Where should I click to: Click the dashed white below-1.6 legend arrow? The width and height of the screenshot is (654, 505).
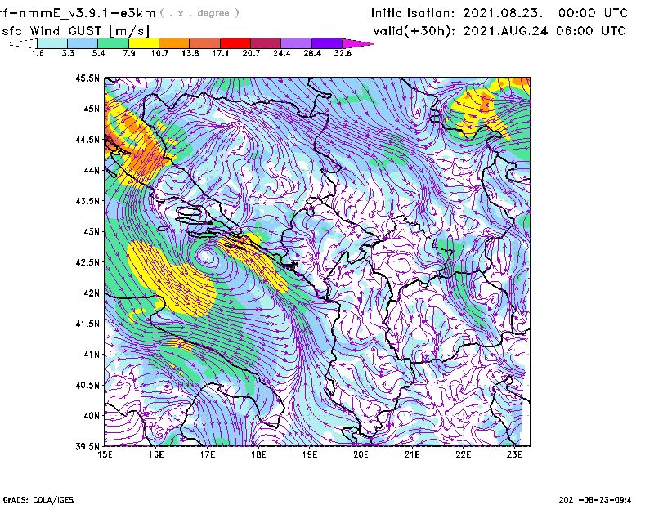coord(23,43)
